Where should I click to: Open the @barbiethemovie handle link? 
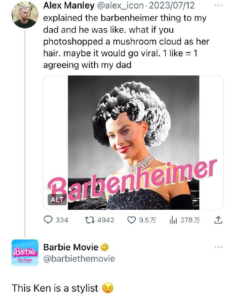pos(79,258)
